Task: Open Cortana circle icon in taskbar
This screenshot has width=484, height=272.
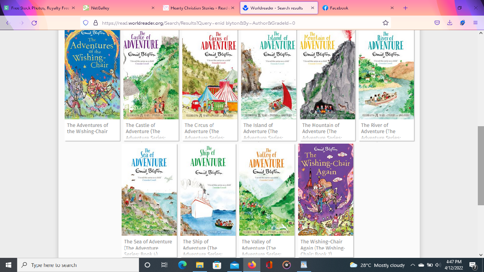Action: [x=147, y=265]
